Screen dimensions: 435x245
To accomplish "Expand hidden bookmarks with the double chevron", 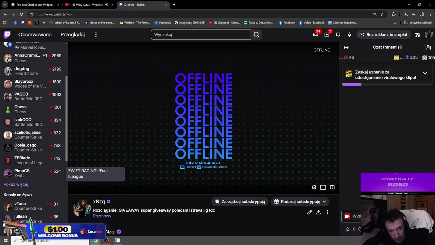I will [x=395, y=23].
